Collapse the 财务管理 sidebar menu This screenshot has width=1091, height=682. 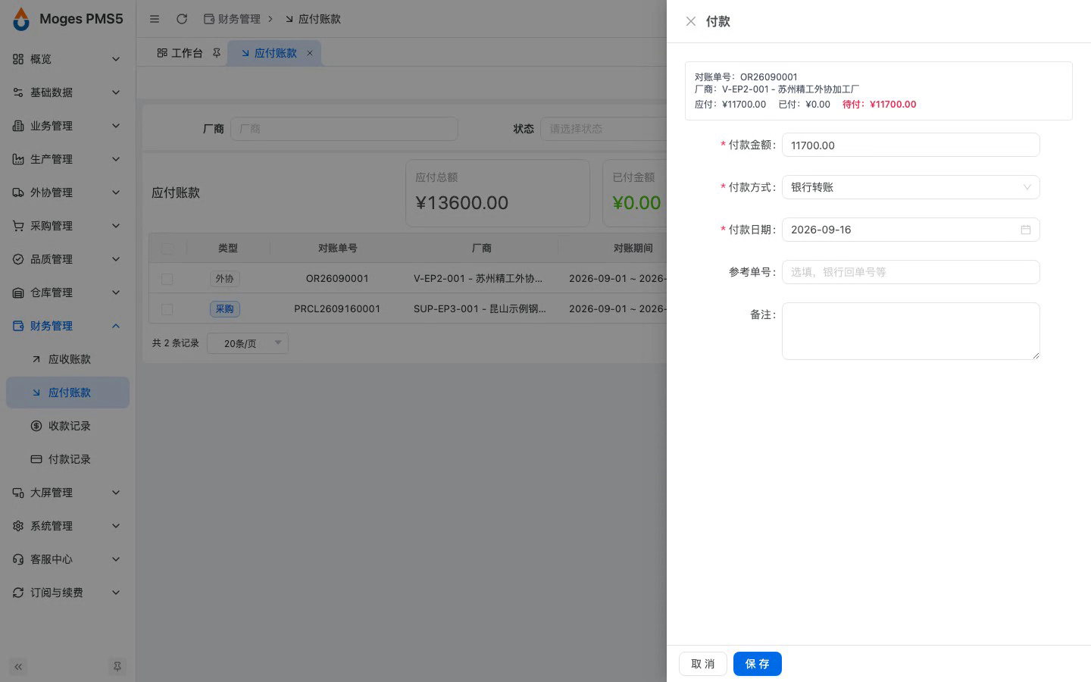67,326
